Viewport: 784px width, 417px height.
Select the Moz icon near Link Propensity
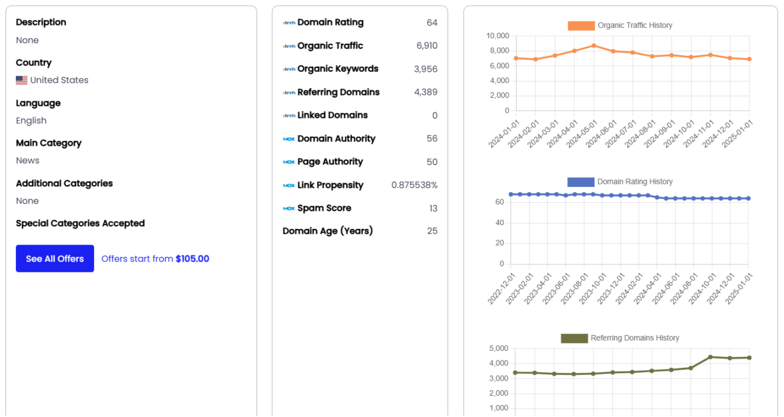click(289, 185)
